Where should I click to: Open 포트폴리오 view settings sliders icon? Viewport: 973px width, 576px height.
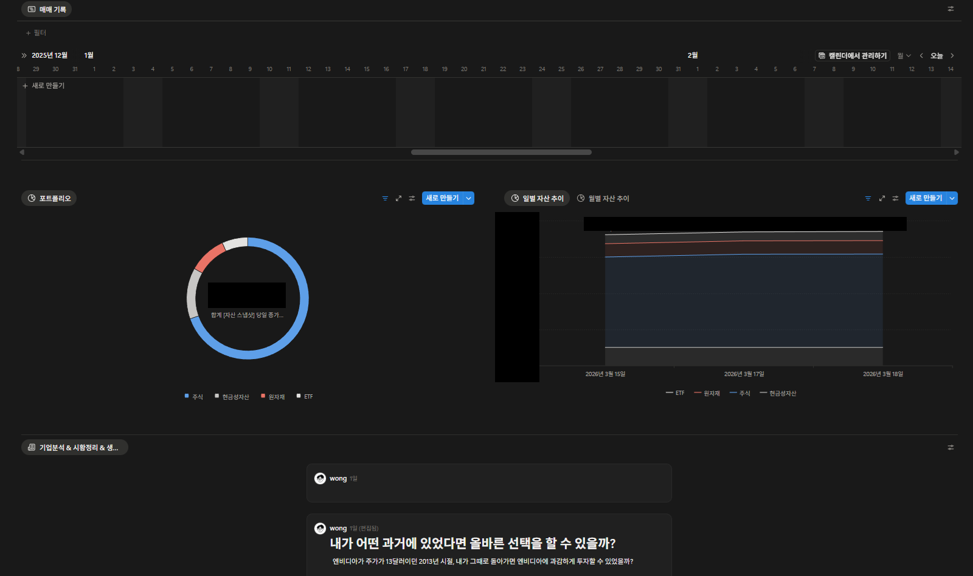412,199
